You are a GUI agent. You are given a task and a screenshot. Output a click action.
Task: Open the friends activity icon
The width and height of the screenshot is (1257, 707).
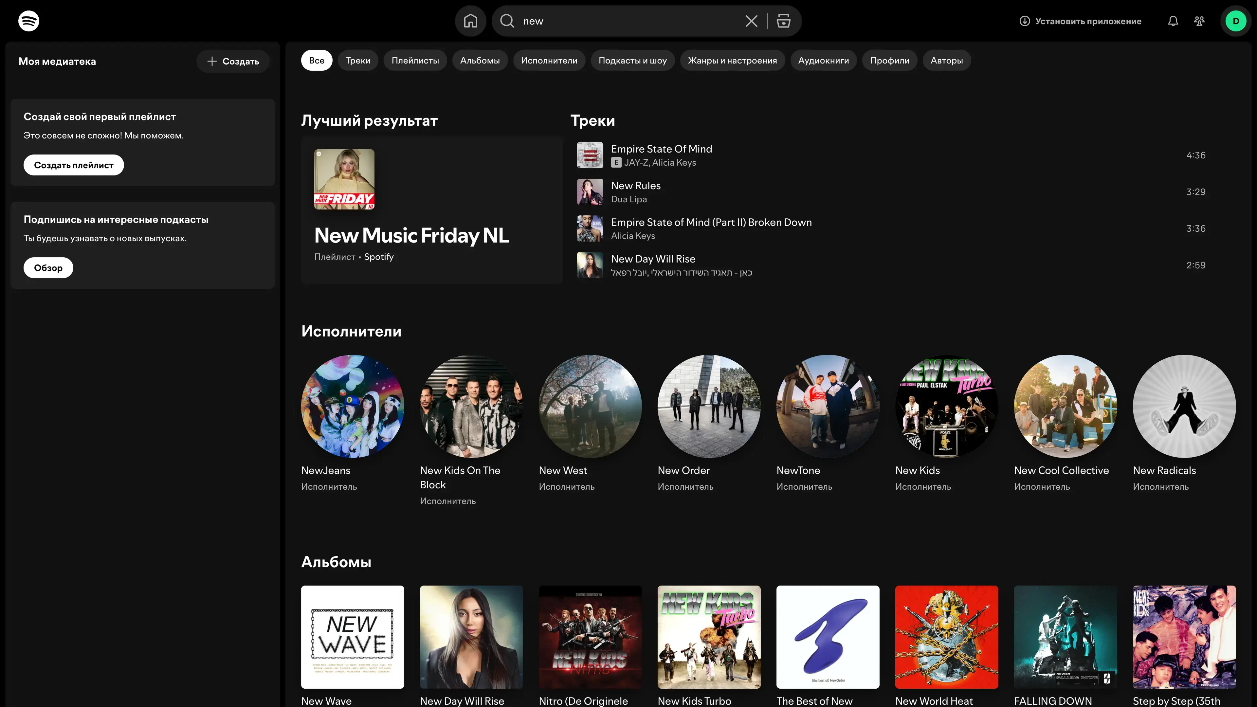tap(1199, 21)
